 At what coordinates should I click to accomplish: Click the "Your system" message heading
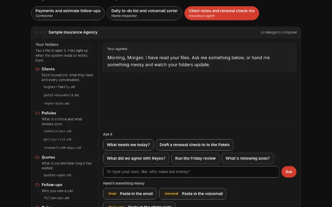[x=117, y=49]
